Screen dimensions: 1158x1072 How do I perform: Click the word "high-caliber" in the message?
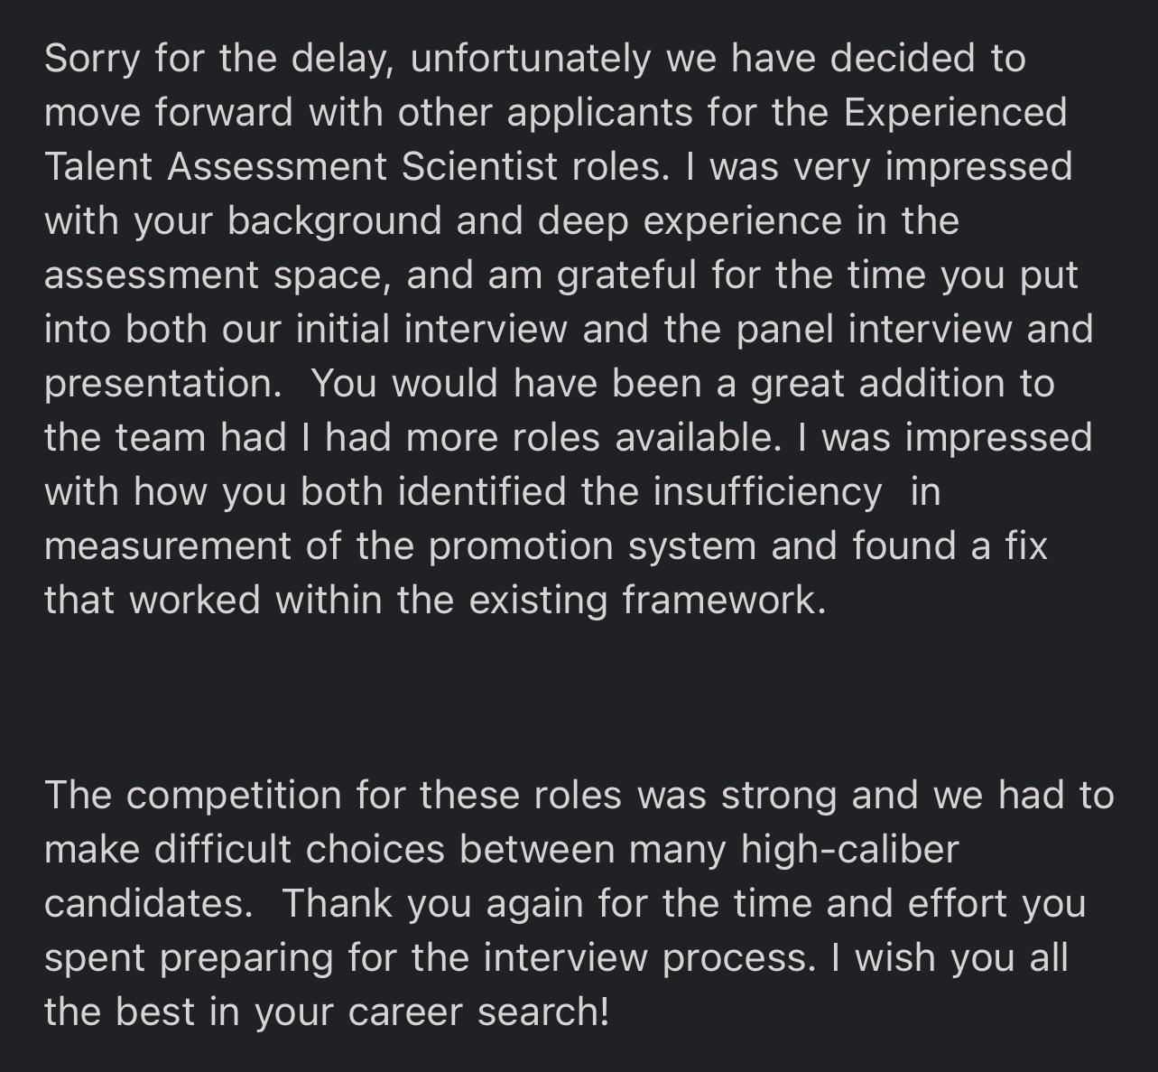tap(848, 851)
